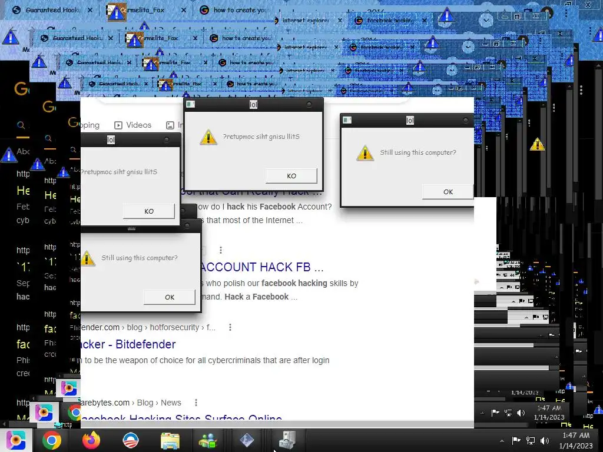
Task: Open File Explorer folder icon on taskbar
Action: 170,440
